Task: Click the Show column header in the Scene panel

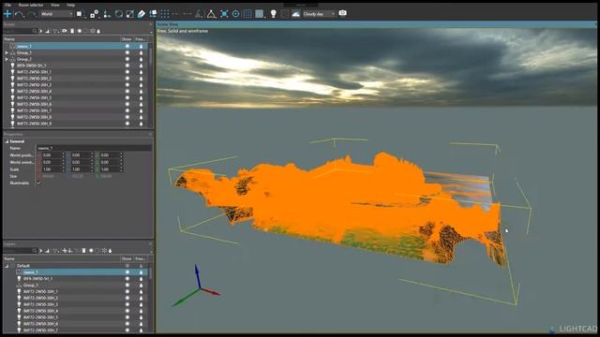Action: [x=127, y=39]
